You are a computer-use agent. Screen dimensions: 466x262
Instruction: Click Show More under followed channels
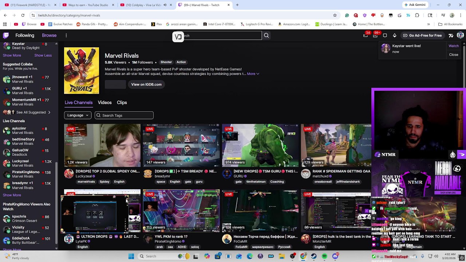pyautogui.click(x=12, y=55)
